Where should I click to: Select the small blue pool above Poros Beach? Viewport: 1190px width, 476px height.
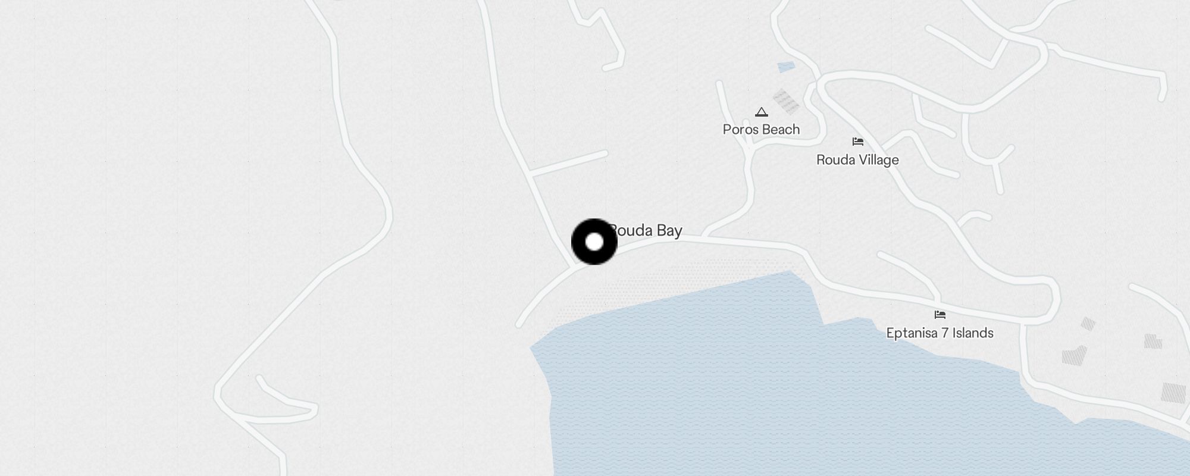click(786, 67)
